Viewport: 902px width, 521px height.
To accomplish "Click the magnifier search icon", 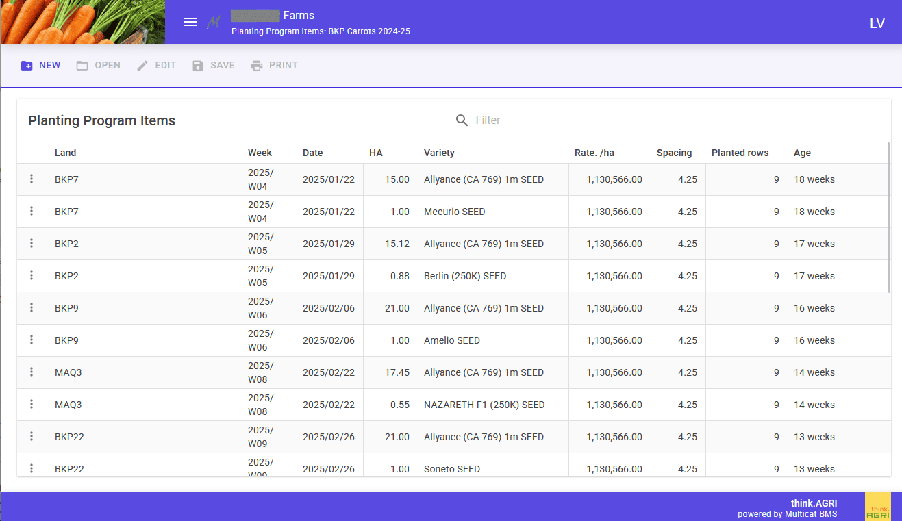I will coord(462,120).
